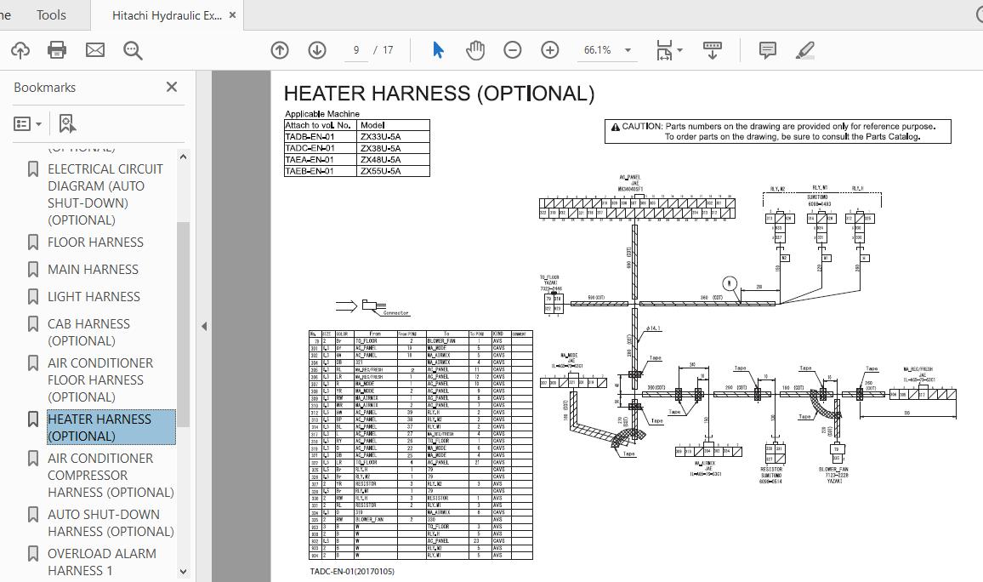Open the Tools tab
Viewport: 983px width, 582px height.
coord(51,14)
